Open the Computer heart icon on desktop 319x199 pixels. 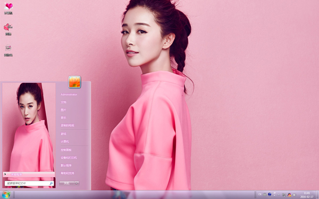[9, 8]
